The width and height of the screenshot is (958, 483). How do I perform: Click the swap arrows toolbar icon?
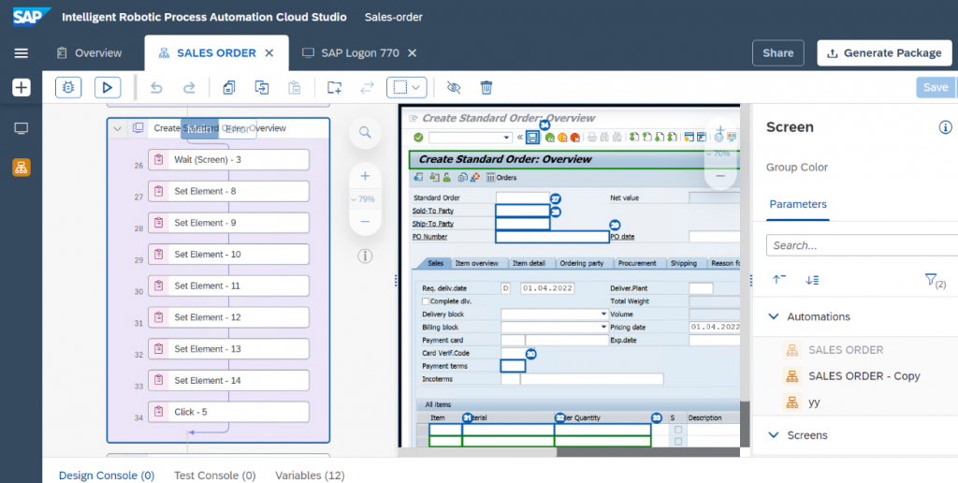(x=367, y=87)
